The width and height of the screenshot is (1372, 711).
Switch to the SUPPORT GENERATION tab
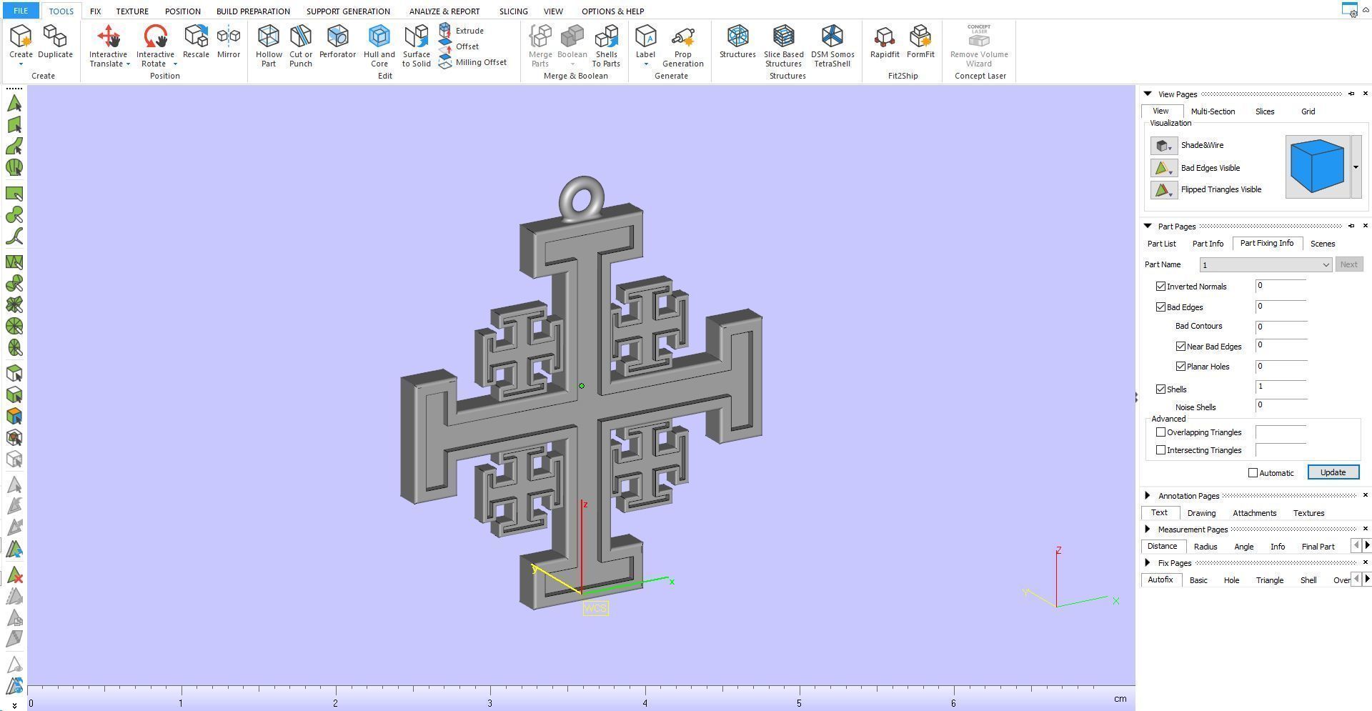348,11
